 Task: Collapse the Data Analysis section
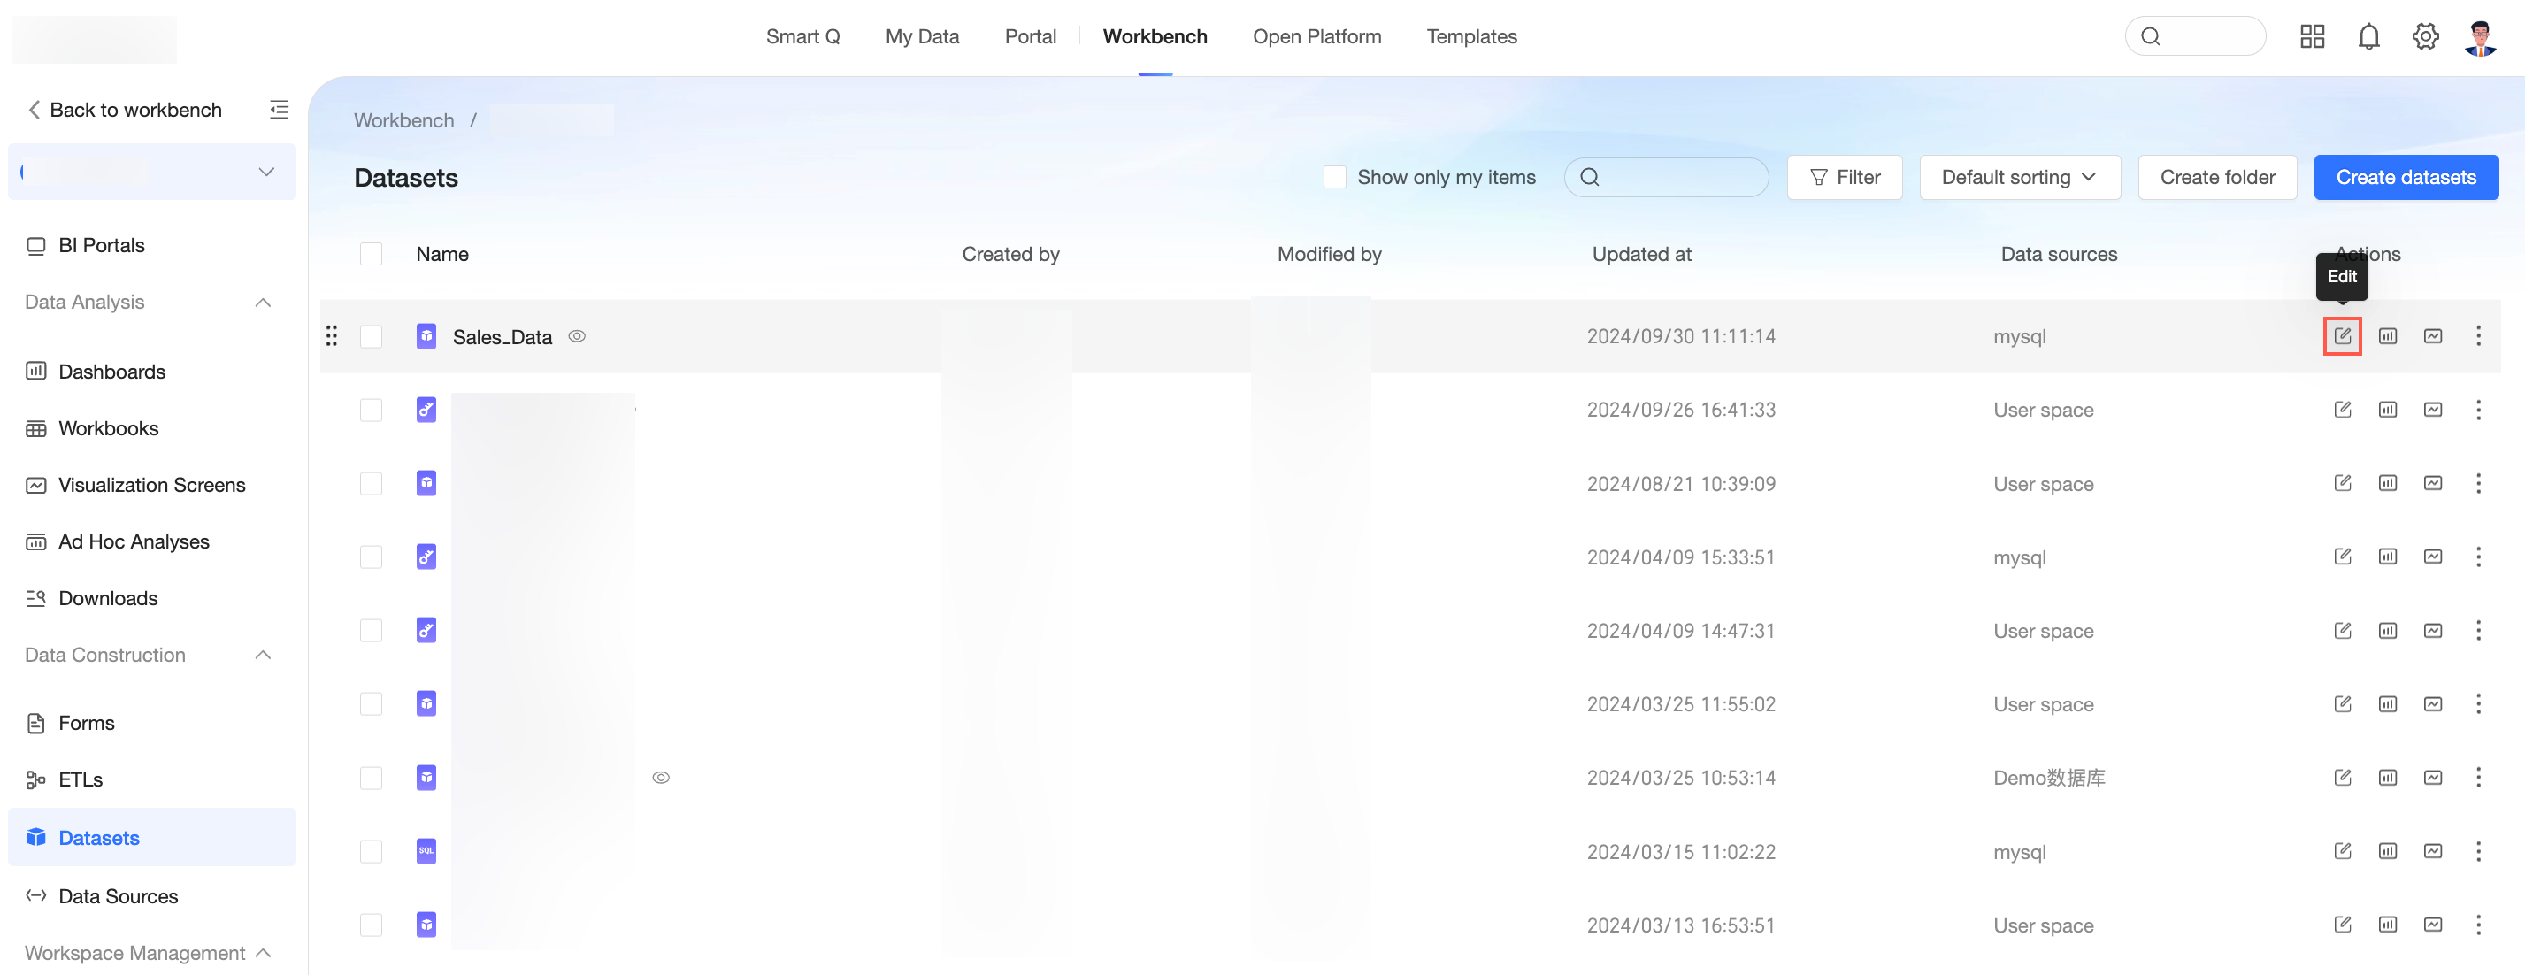pyautogui.click(x=263, y=302)
